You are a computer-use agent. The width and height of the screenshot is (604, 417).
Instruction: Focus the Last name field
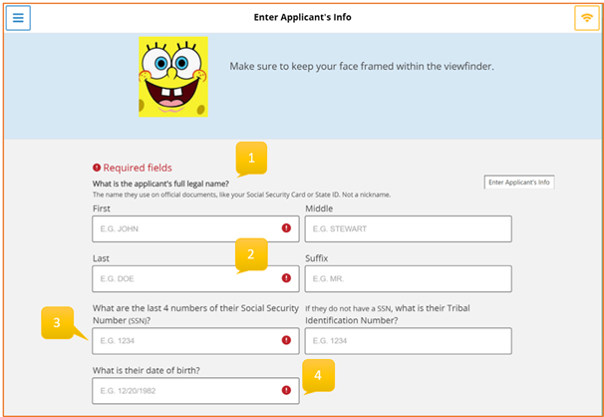195,278
